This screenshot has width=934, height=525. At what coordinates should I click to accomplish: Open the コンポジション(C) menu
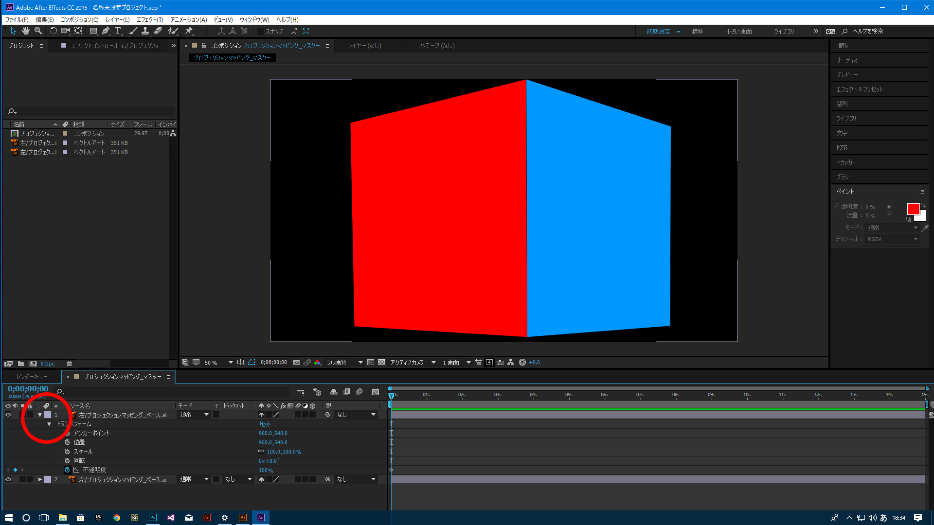click(x=79, y=19)
